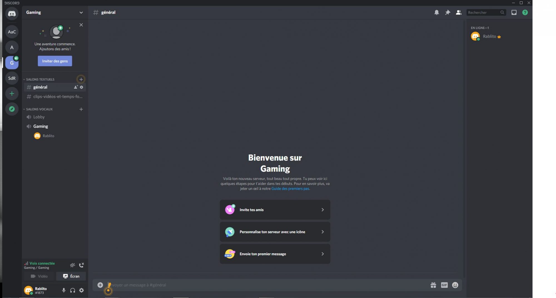Screen dimensions: 556x298
Task: Click the search magnifier icon
Action: tap(502, 12)
